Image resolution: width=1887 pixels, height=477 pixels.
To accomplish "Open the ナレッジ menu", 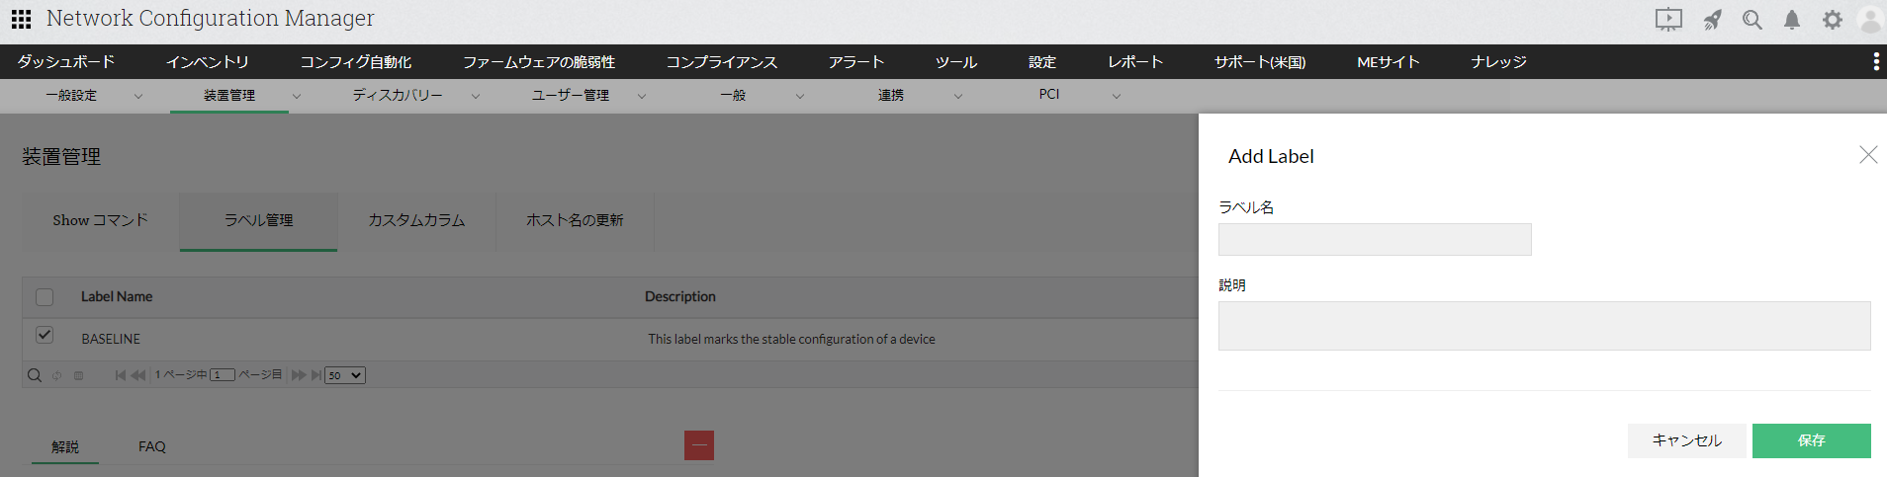I will 1498,62.
